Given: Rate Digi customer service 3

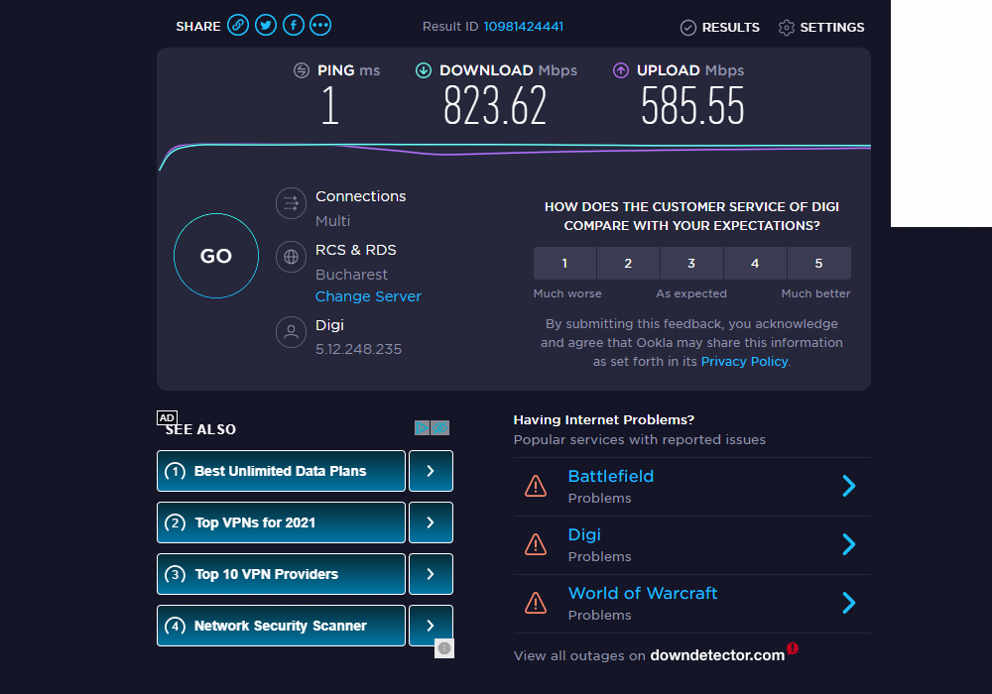Looking at the screenshot, I should 691,263.
